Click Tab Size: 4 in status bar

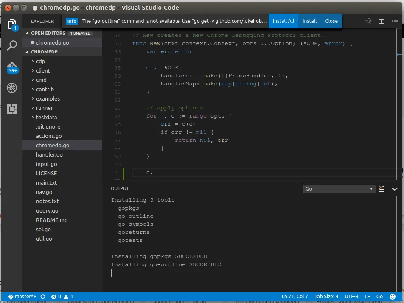tap(326, 297)
